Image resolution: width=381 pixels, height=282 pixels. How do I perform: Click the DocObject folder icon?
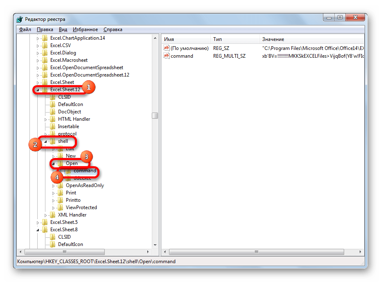pos(52,112)
